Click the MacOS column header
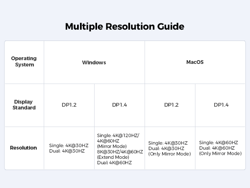The height and width of the screenshot is (188, 250). [195, 62]
